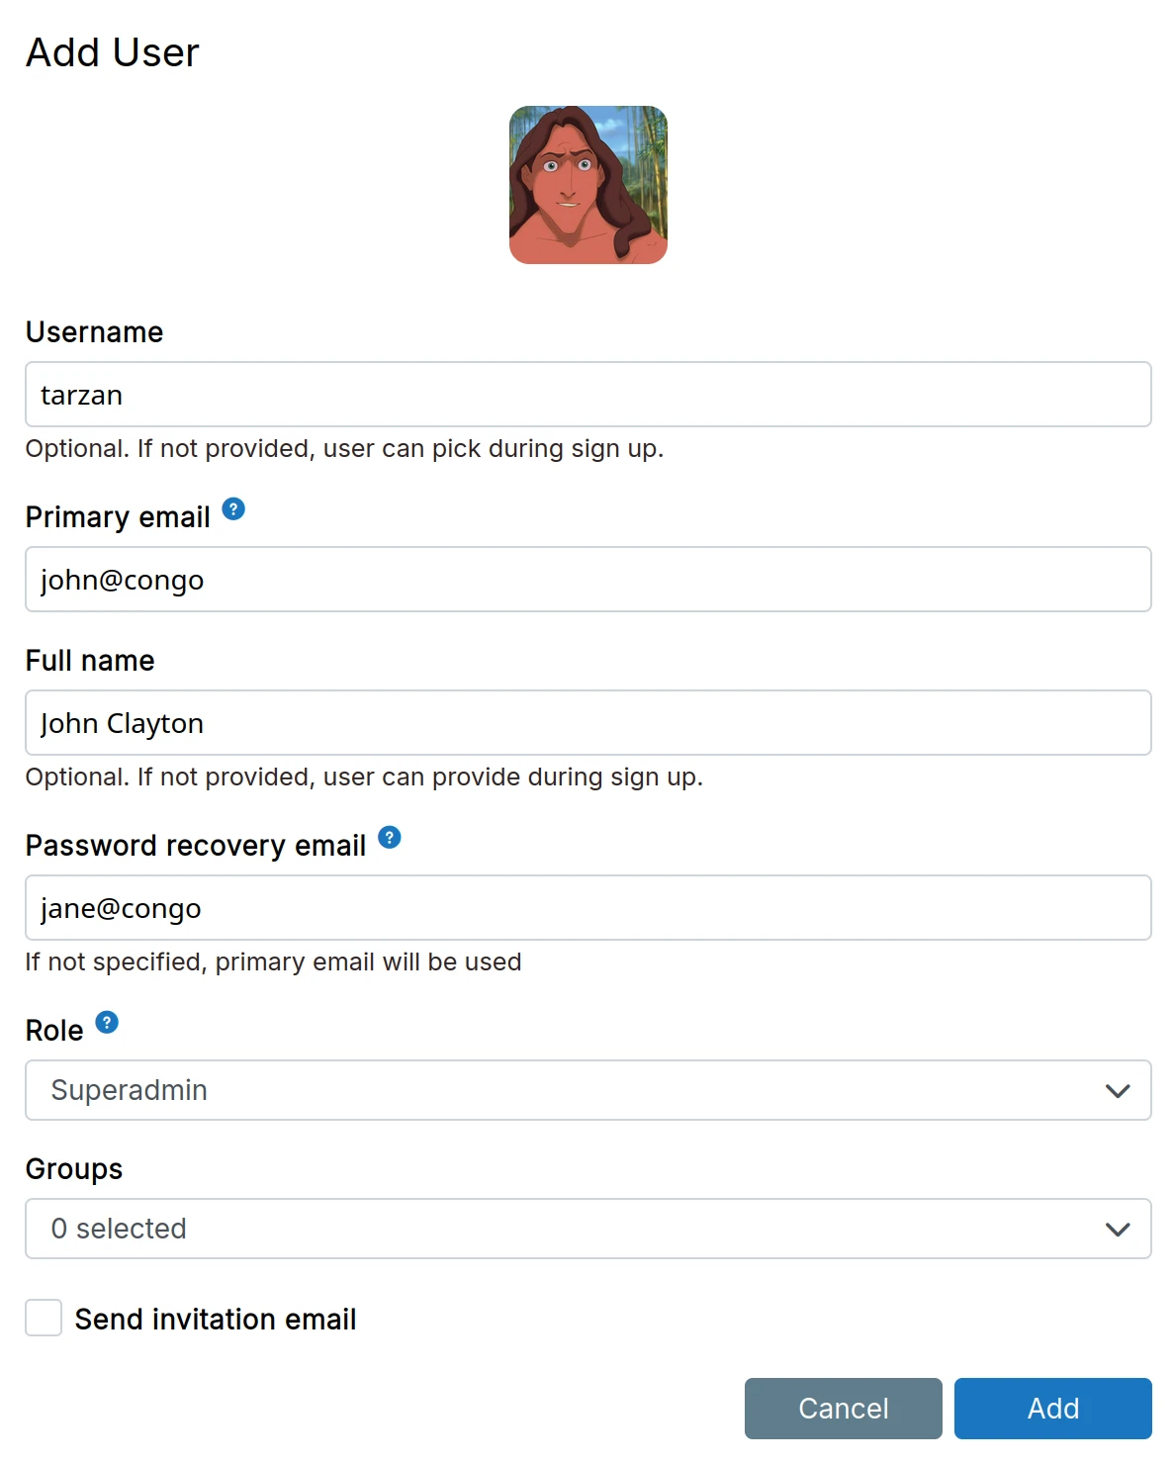This screenshot has width=1174, height=1464.
Task: Click the Tarzan avatar image
Action: coord(587,185)
